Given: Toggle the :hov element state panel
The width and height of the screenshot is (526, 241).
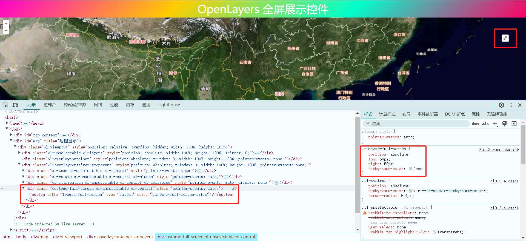Looking at the screenshot, I should pyautogui.click(x=475, y=124).
